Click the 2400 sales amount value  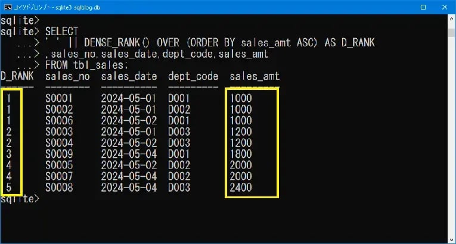[240, 188]
